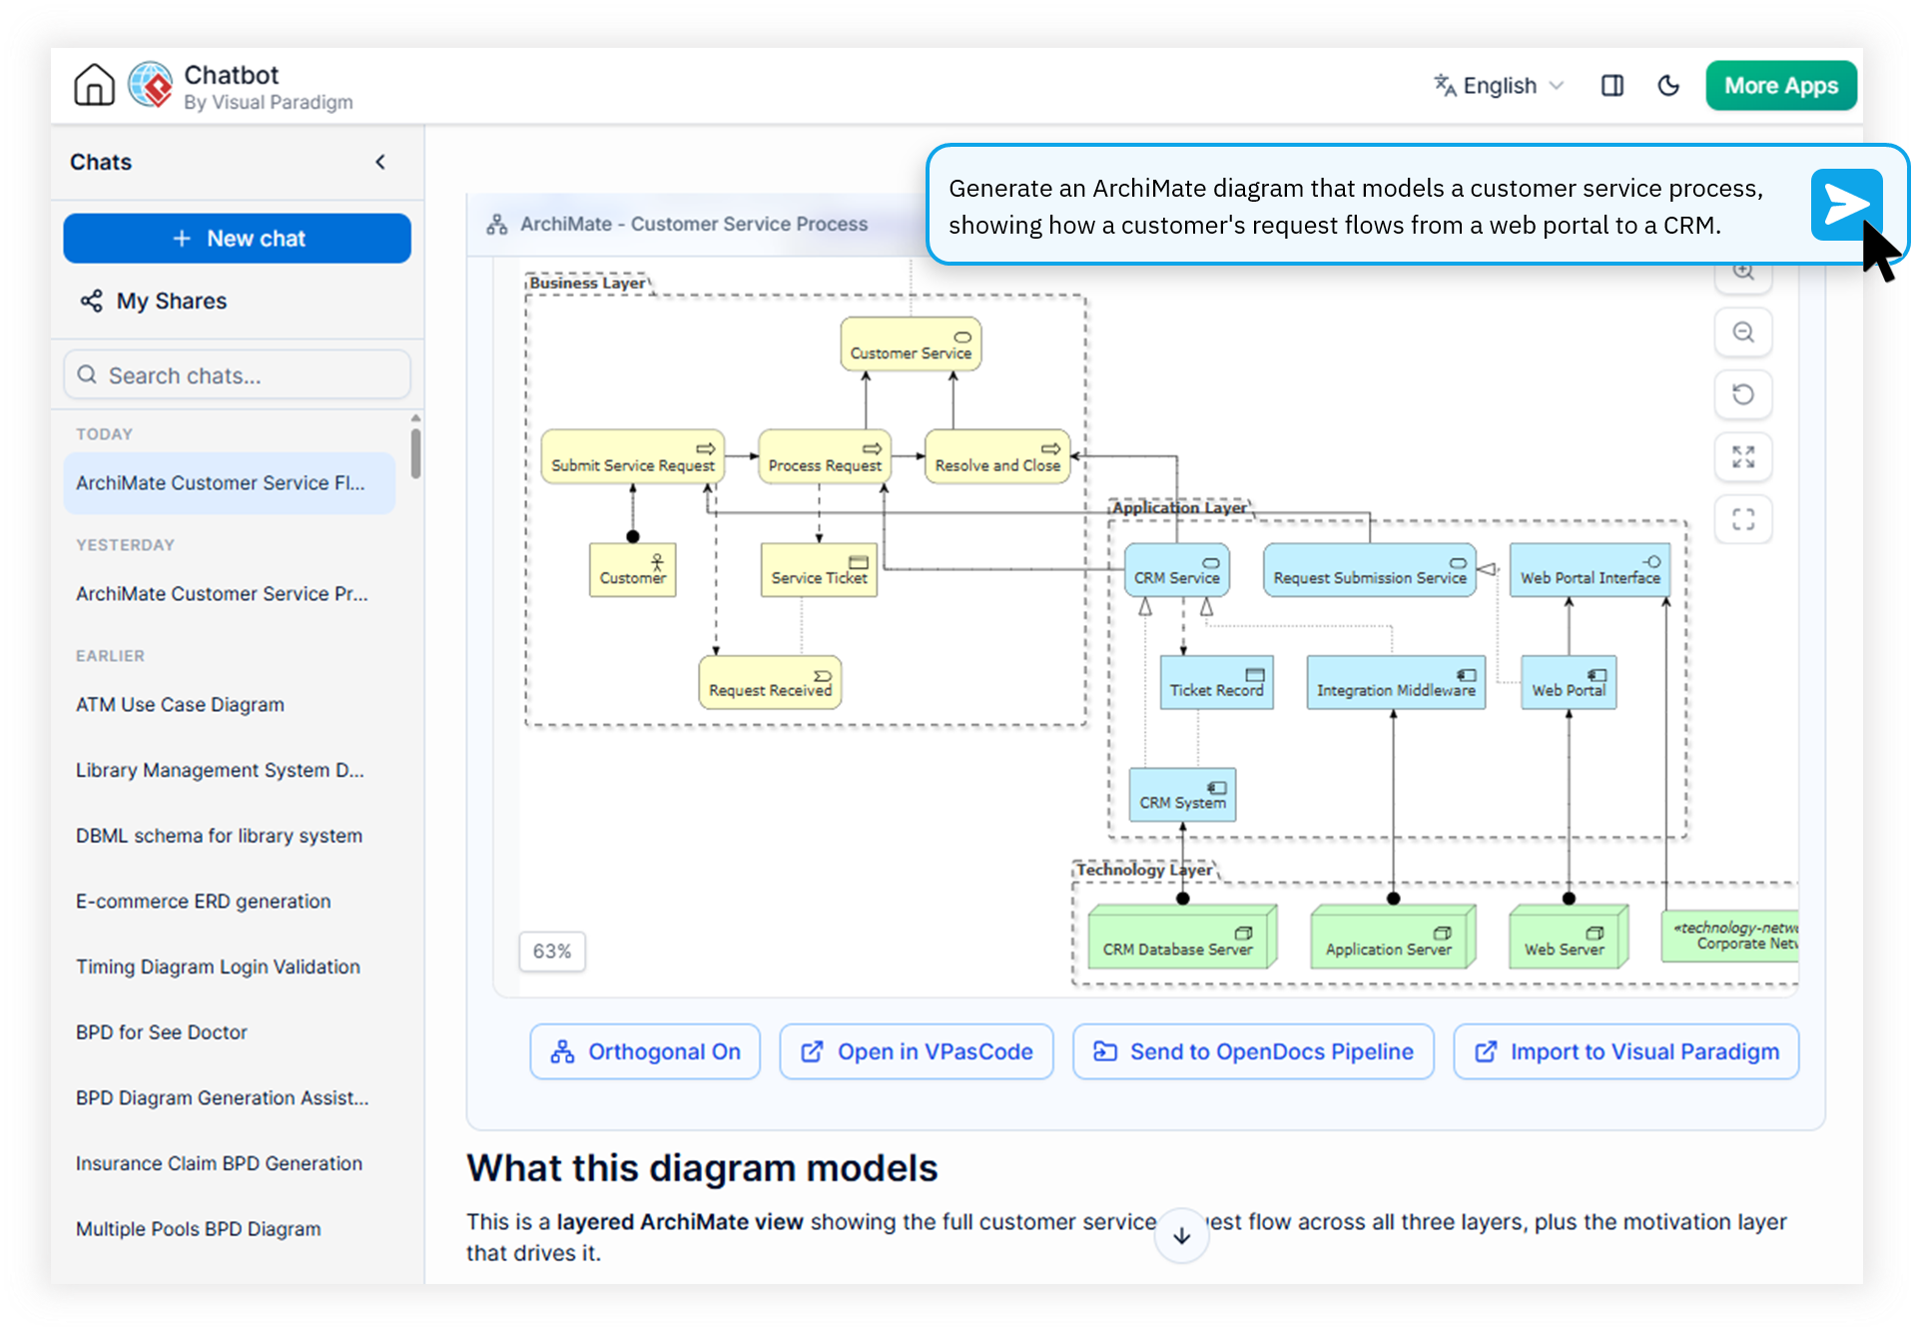Toggle Orthogonal On button
Screen dimensions: 1914x1332
pos(645,1051)
